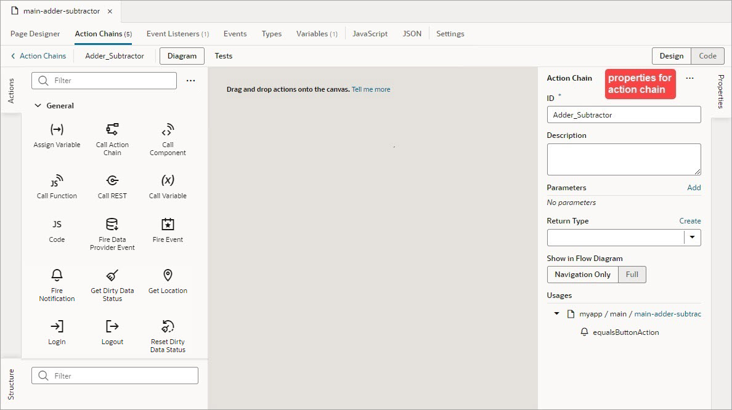This screenshot has height=410, width=732.
Task: Select the Assign Variable action
Action: pyautogui.click(x=57, y=135)
